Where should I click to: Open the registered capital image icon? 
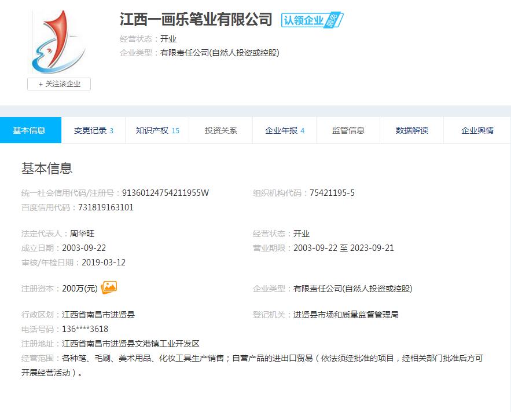[x=109, y=287]
